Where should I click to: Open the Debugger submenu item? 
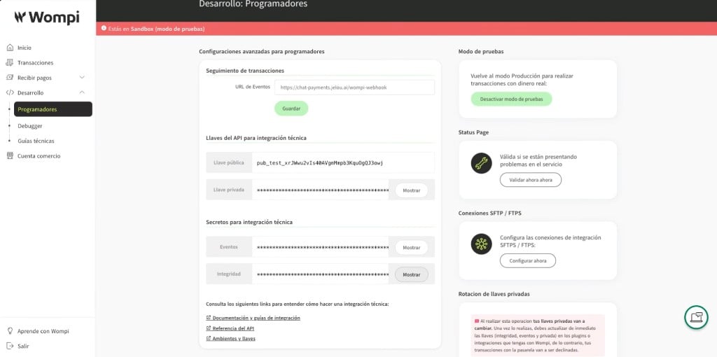click(x=30, y=126)
